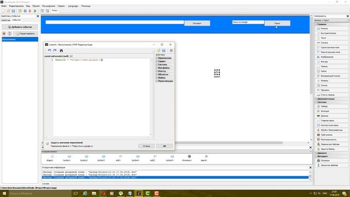This screenshot has height=197, width=350.
Task: Select Трей-иконка component in palette
Action: (x=331, y=135)
